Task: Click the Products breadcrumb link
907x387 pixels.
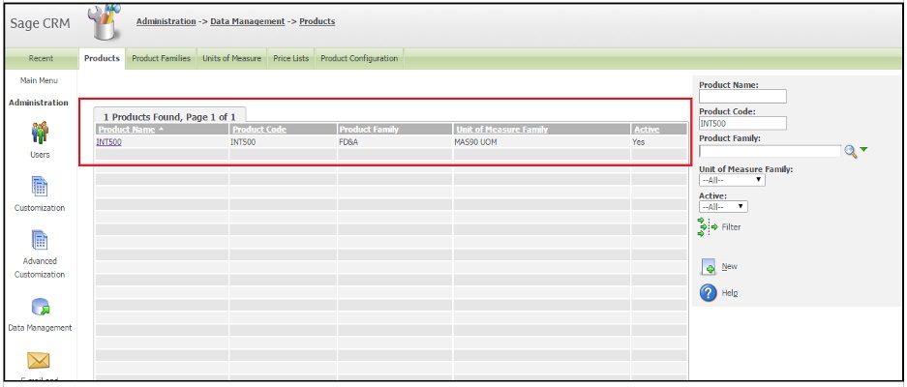Action: [317, 21]
